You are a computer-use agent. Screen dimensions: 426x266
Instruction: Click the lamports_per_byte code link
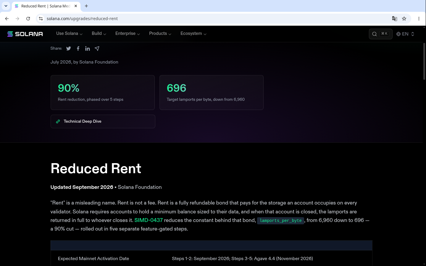click(280, 220)
